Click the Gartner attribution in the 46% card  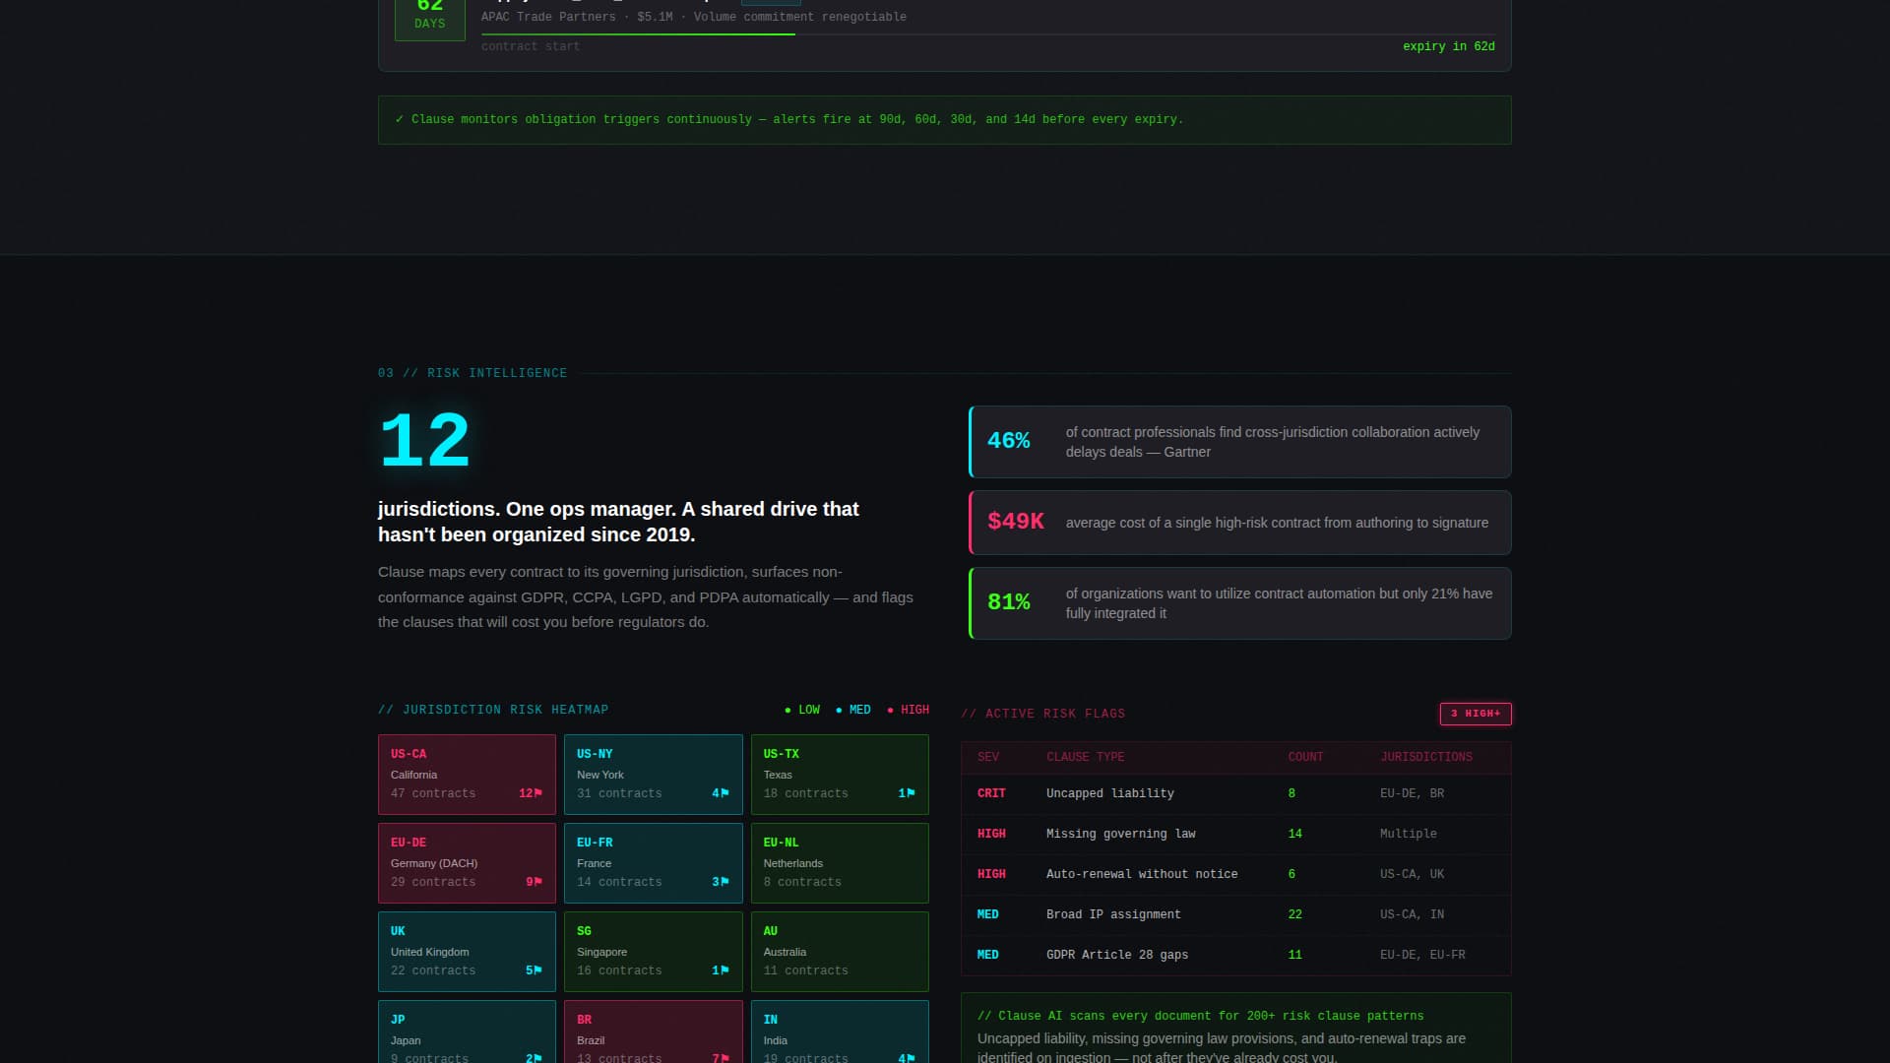(x=1189, y=452)
